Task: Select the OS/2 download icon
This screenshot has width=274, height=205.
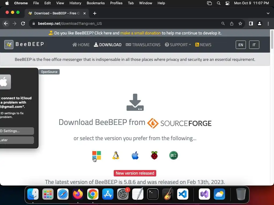Action: coord(173,155)
